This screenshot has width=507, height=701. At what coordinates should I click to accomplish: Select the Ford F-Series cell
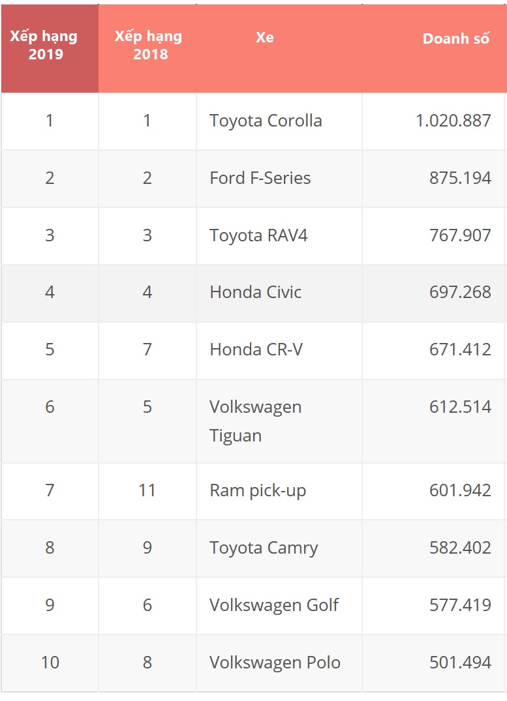pyautogui.click(x=260, y=178)
